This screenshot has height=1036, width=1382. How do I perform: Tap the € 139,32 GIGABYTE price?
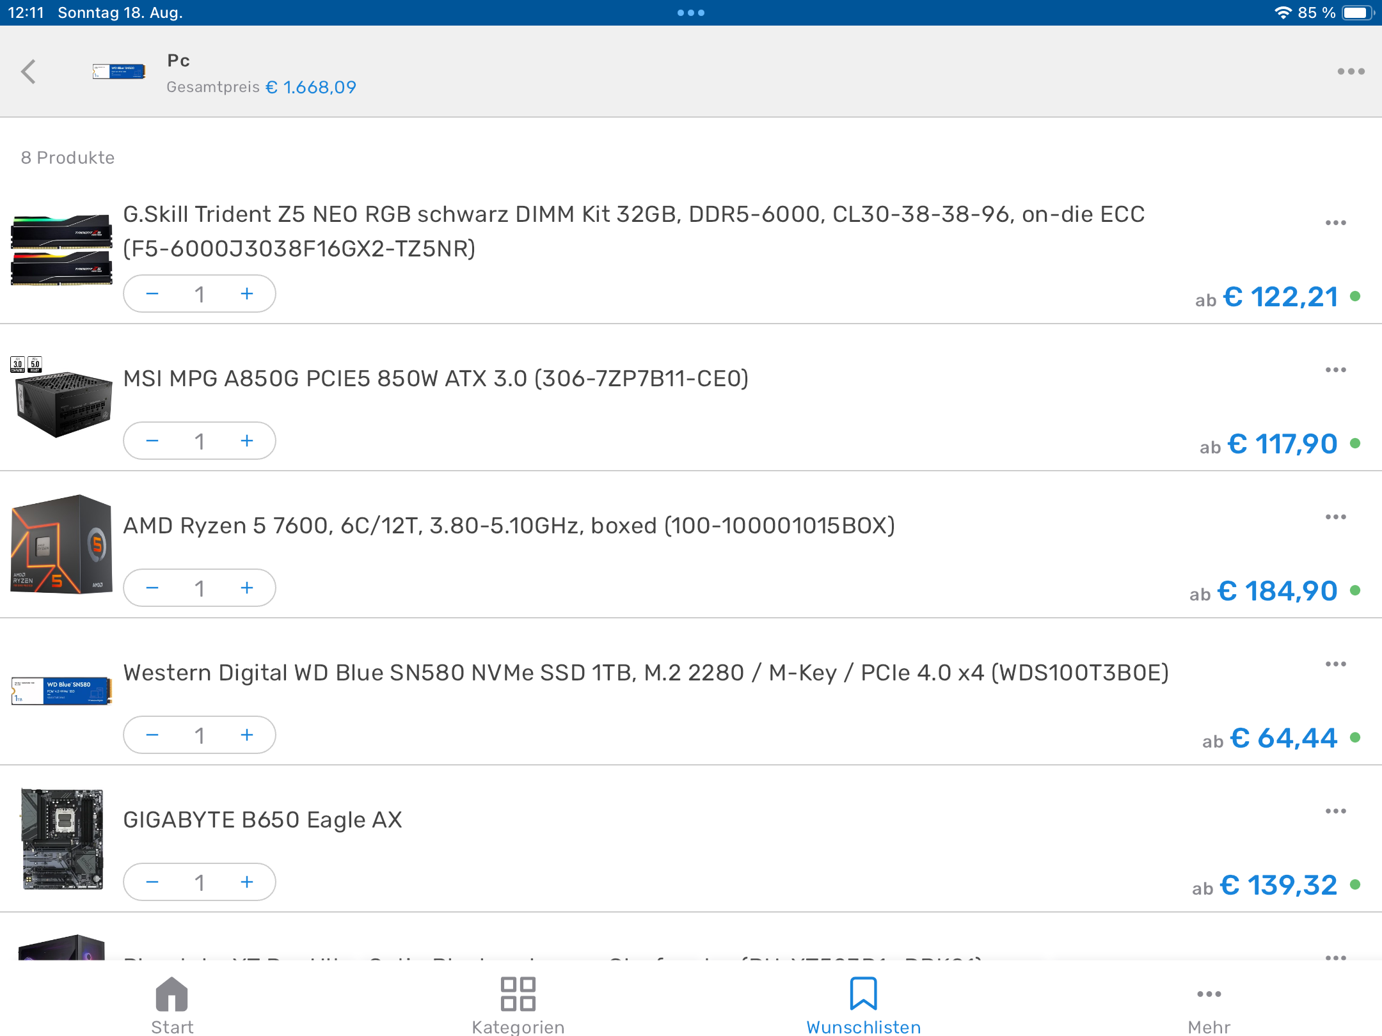point(1278,886)
